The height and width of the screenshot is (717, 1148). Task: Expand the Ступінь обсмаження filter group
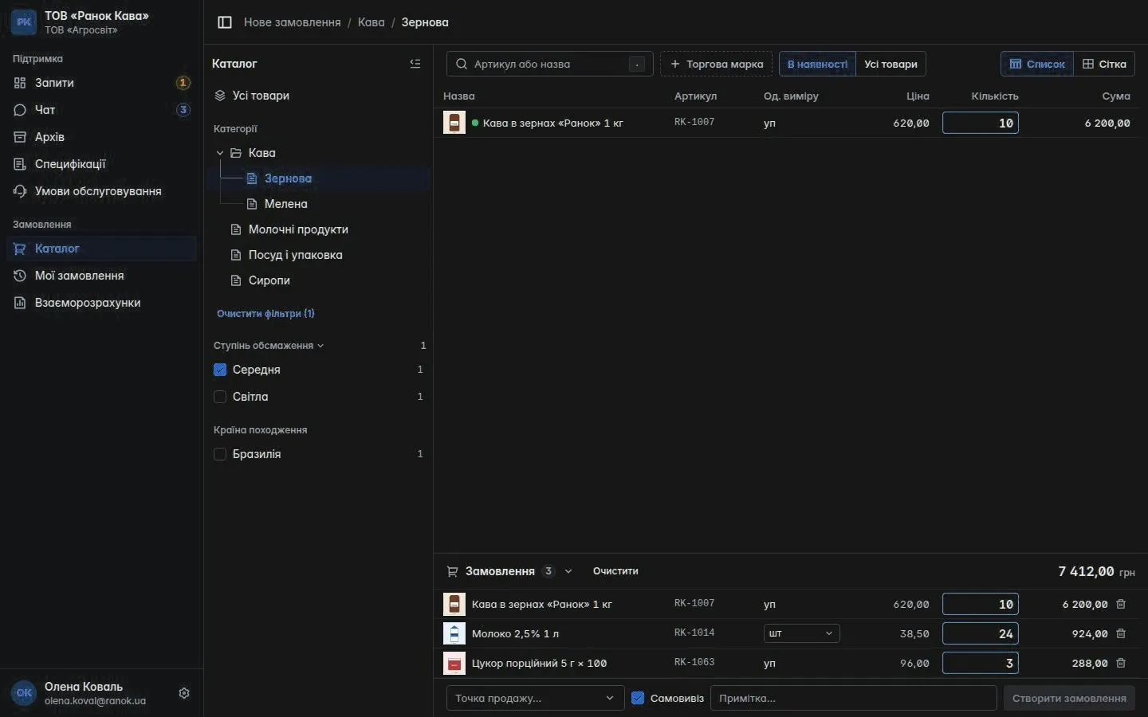(x=269, y=346)
